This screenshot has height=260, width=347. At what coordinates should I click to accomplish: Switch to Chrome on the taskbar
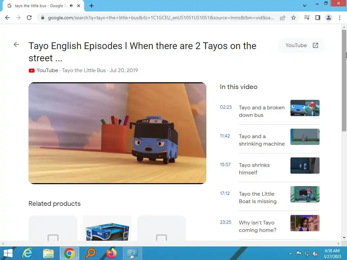69,253
